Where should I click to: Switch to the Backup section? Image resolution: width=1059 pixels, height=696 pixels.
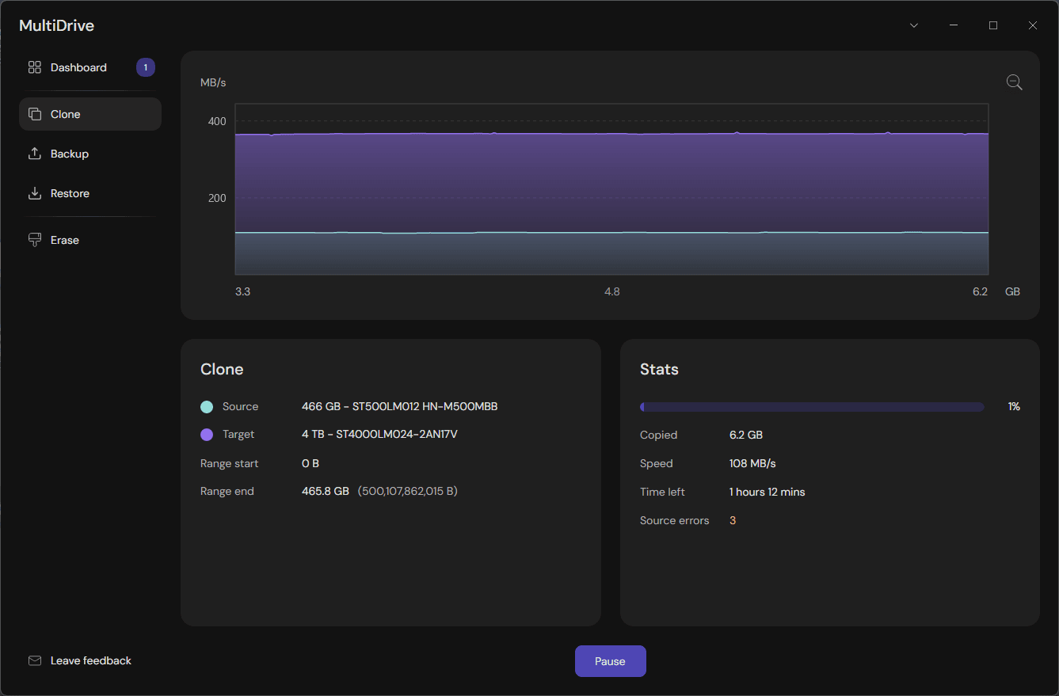[69, 153]
